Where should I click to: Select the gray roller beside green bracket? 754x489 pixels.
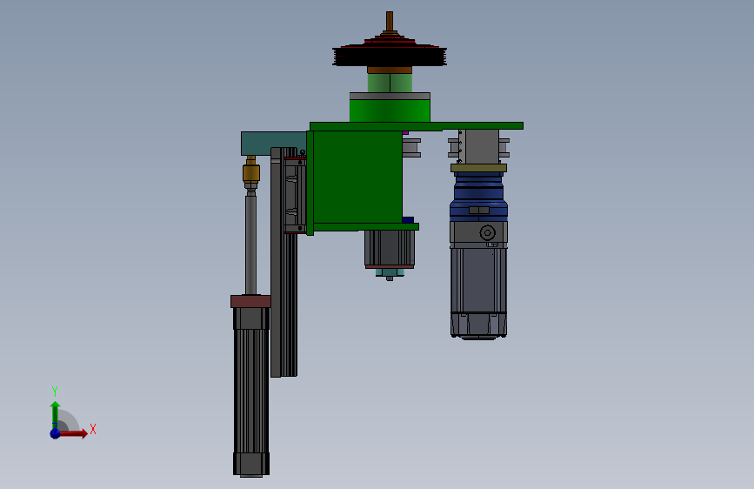411,148
